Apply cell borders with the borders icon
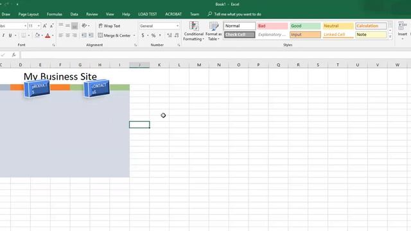This screenshot has width=411, height=231. pyautogui.click(x=23, y=35)
